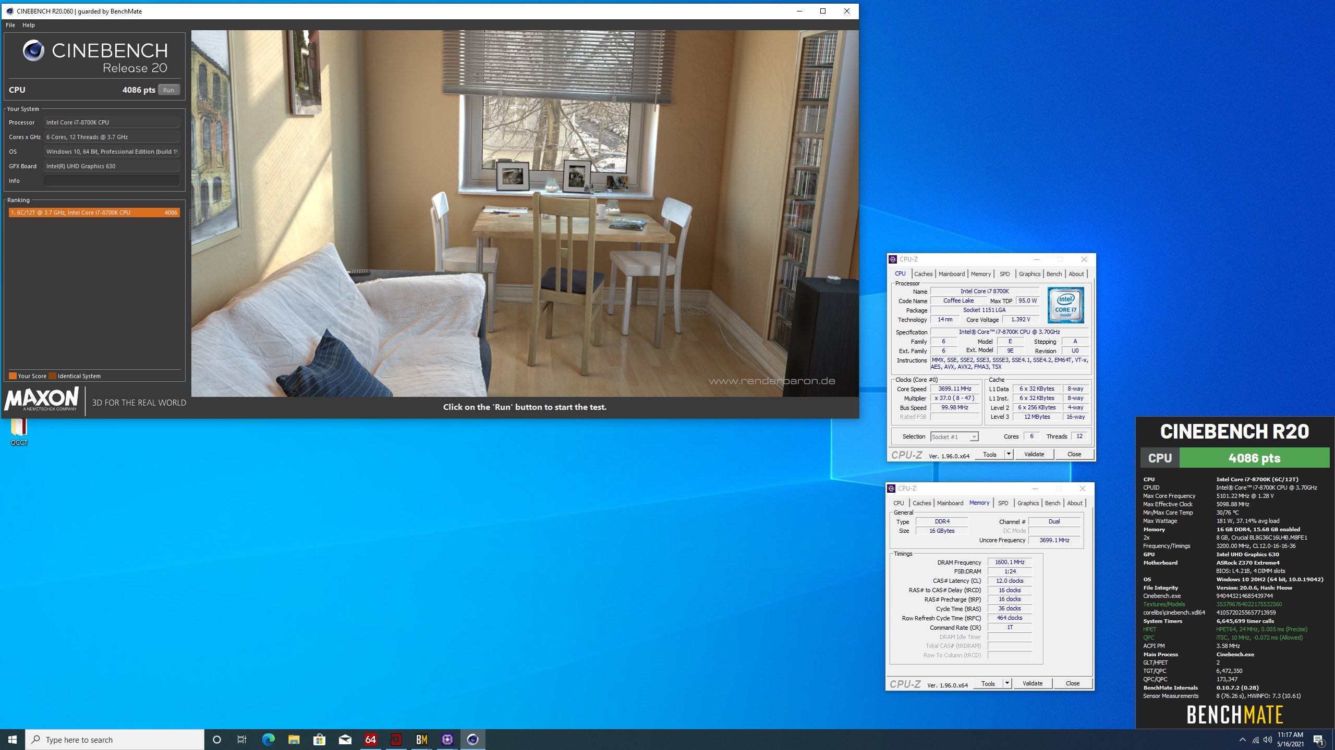This screenshot has width=1335, height=750.
Task: Switch to Mainboard tab in upper CPU-Z
Action: point(952,274)
